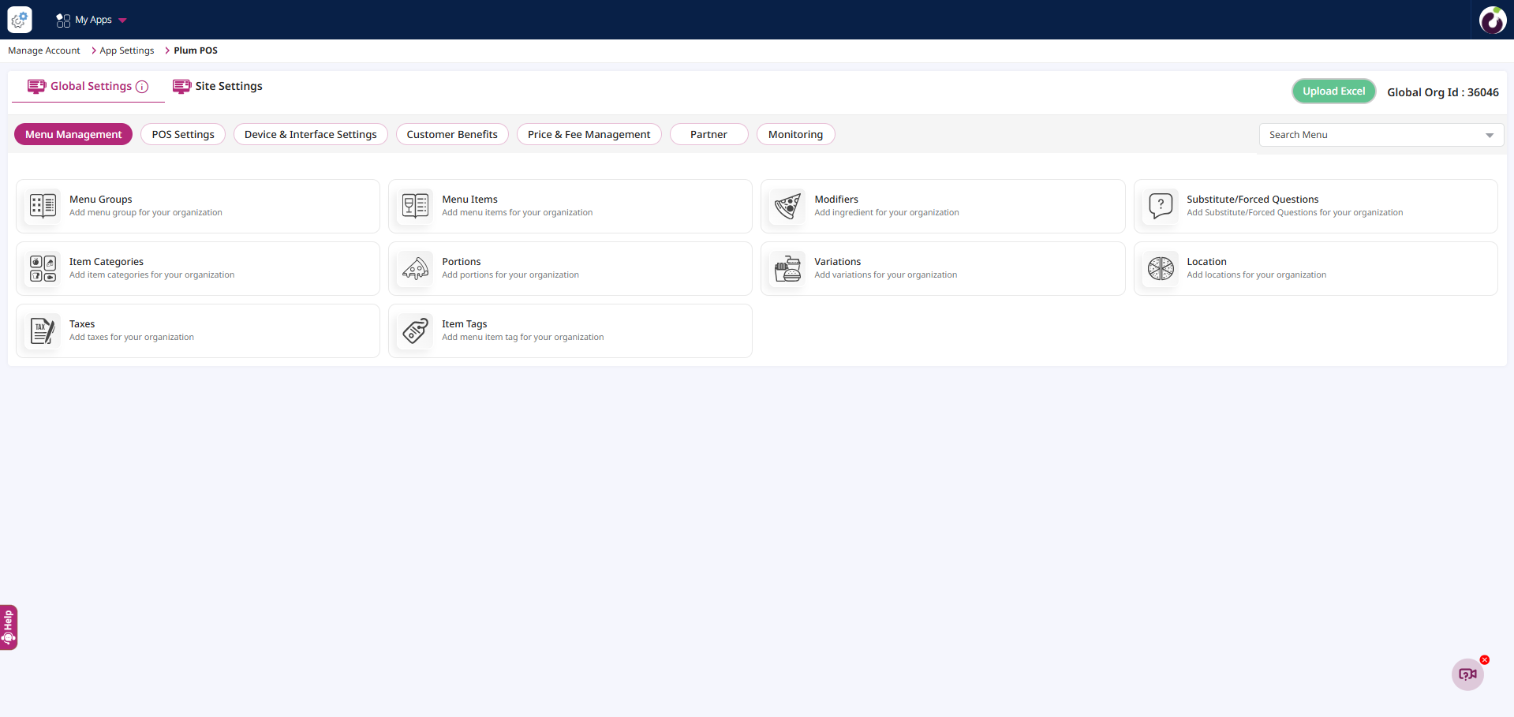Select the Modifiers pizza slice icon
Viewport: 1514px width, 717px height.
point(787,206)
